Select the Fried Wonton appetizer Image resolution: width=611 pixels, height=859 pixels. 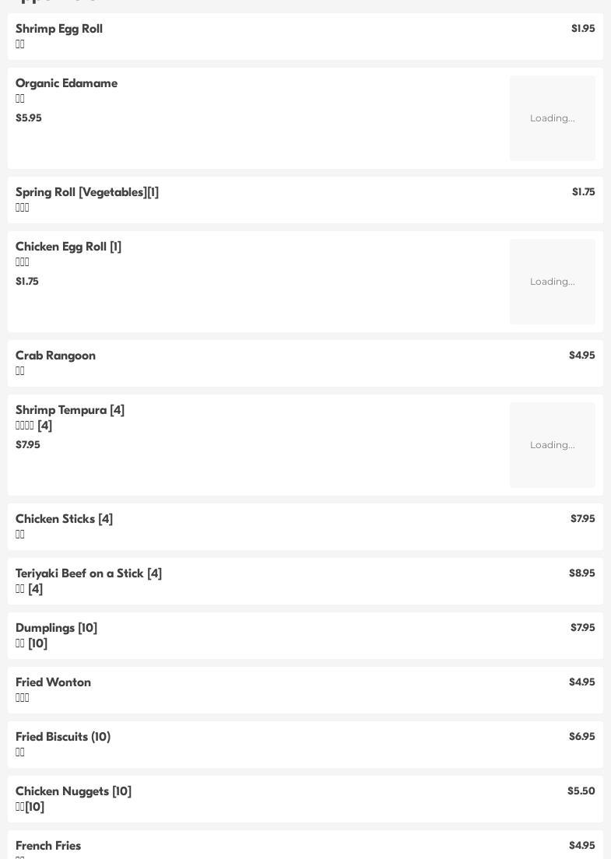(54, 682)
